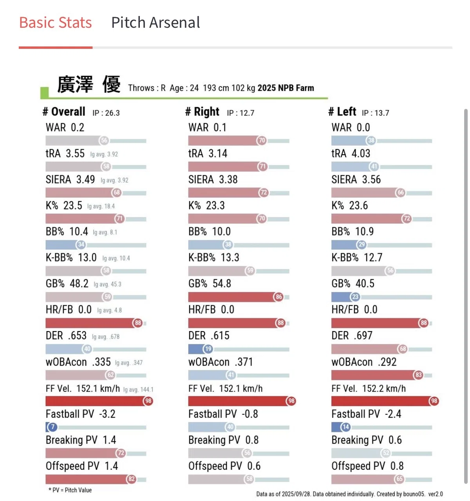
Task: Click the Overall WAR percentile badge 56
Action: coord(104,141)
